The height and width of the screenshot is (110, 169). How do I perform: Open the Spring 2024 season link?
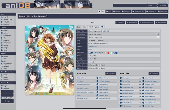[92, 46]
